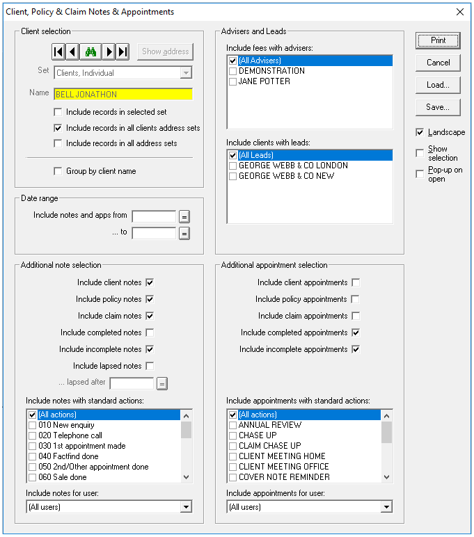Check CLAIM CHASE UP appointment action
474x537 pixels.
coord(232,447)
